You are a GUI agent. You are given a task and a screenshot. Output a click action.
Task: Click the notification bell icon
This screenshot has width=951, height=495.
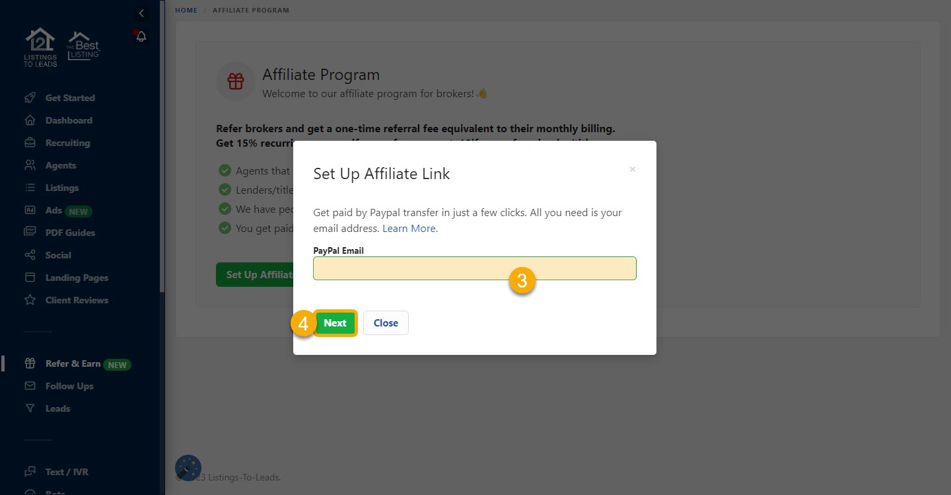tap(141, 37)
